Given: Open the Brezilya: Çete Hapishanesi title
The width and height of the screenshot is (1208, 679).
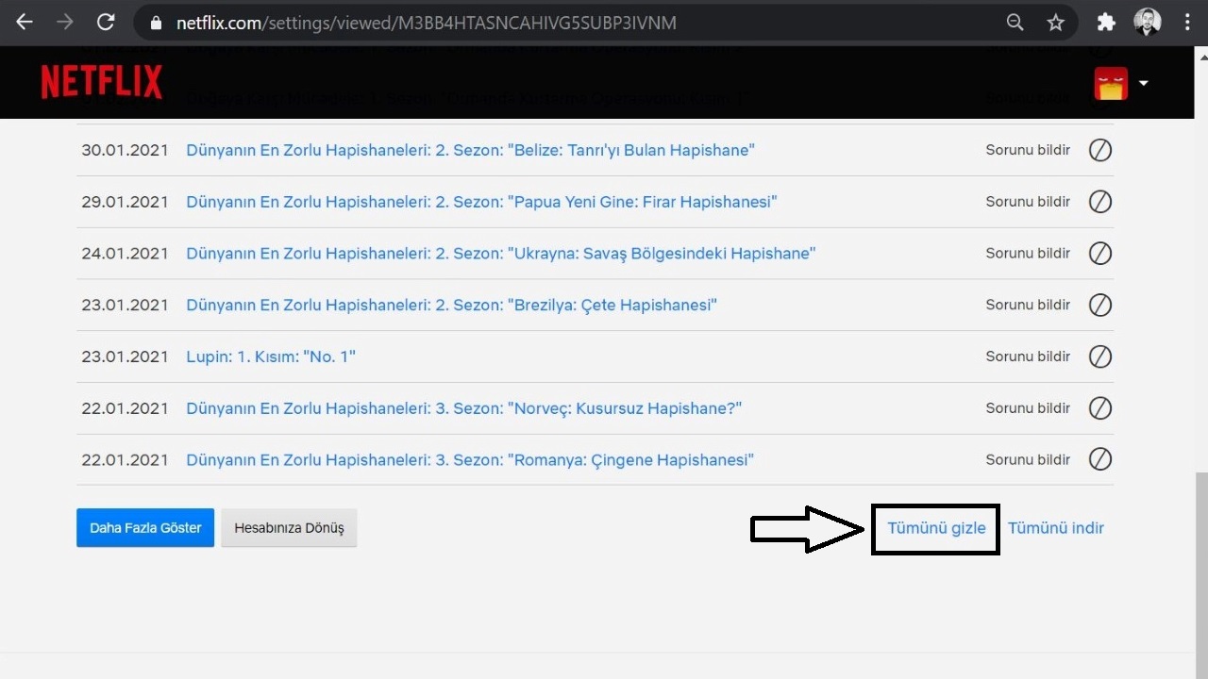Looking at the screenshot, I should click(x=451, y=305).
